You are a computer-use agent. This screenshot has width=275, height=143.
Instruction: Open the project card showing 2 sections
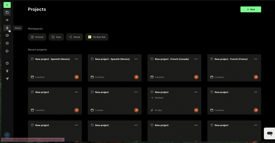click(x=55, y=101)
